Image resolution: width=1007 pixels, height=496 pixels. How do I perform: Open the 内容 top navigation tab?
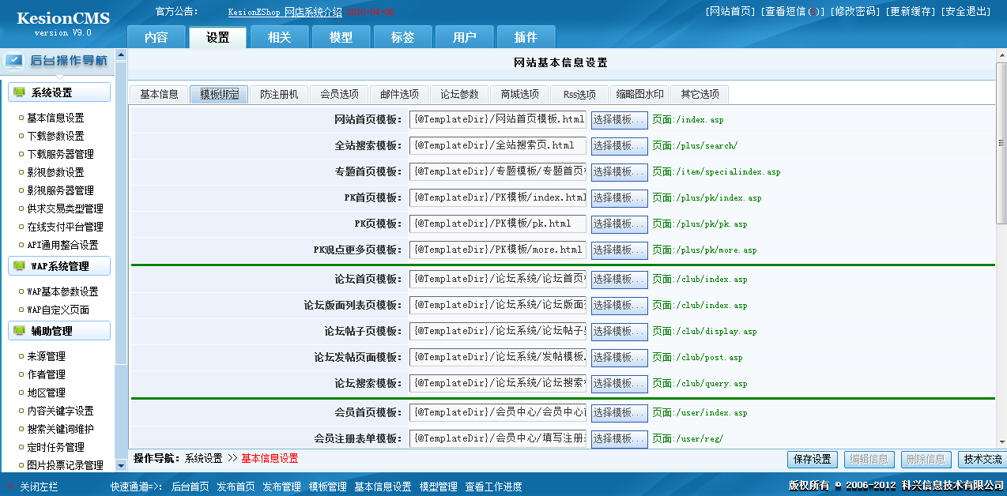pyautogui.click(x=157, y=37)
